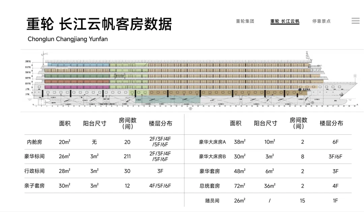Select the 亲子套房 row label
This screenshot has height=212, width=364.
pyautogui.click(x=34, y=186)
